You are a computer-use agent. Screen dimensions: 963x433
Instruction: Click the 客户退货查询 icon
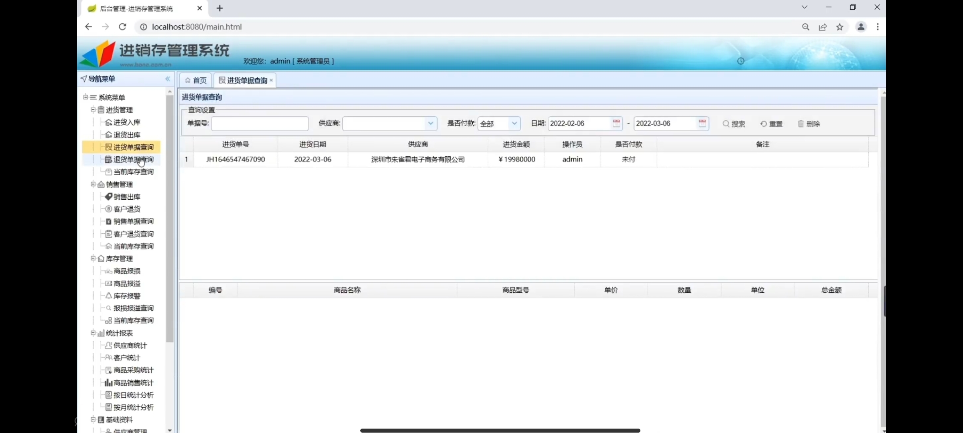pyautogui.click(x=108, y=234)
